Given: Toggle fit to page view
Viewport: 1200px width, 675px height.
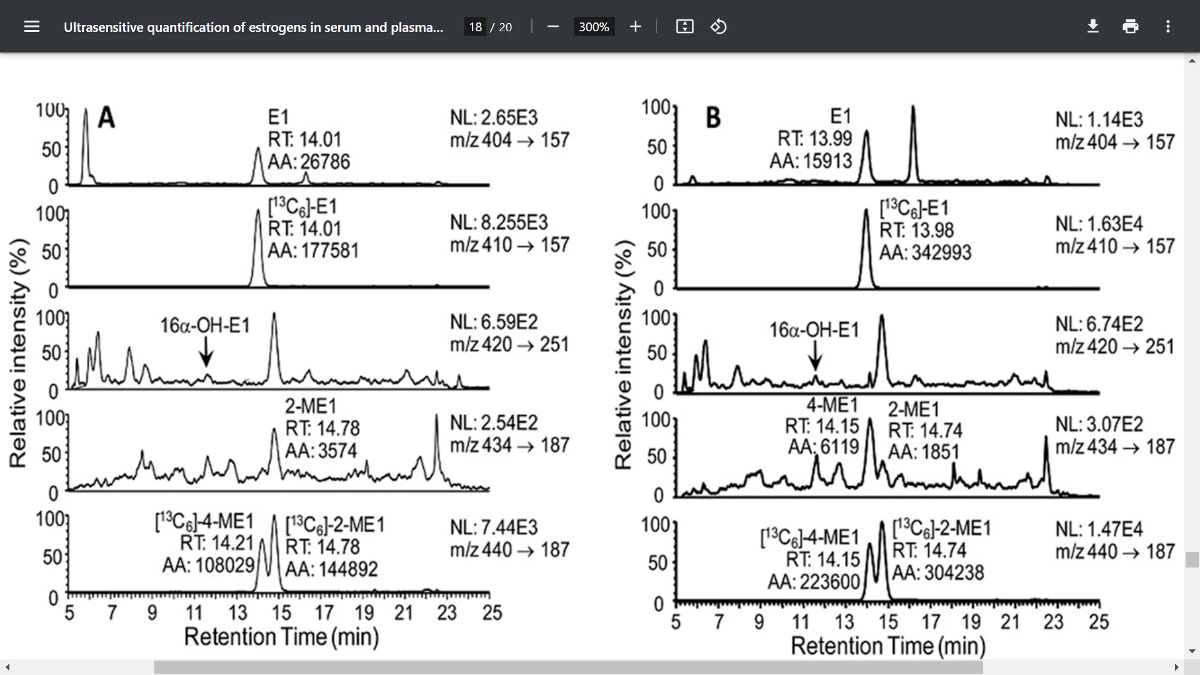Looking at the screenshot, I should click(x=685, y=26).
